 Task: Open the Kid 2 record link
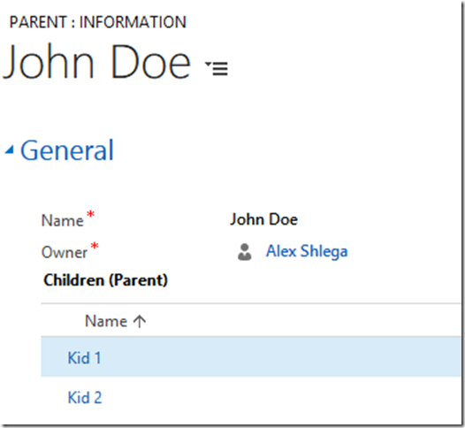[x=85, y=397]
